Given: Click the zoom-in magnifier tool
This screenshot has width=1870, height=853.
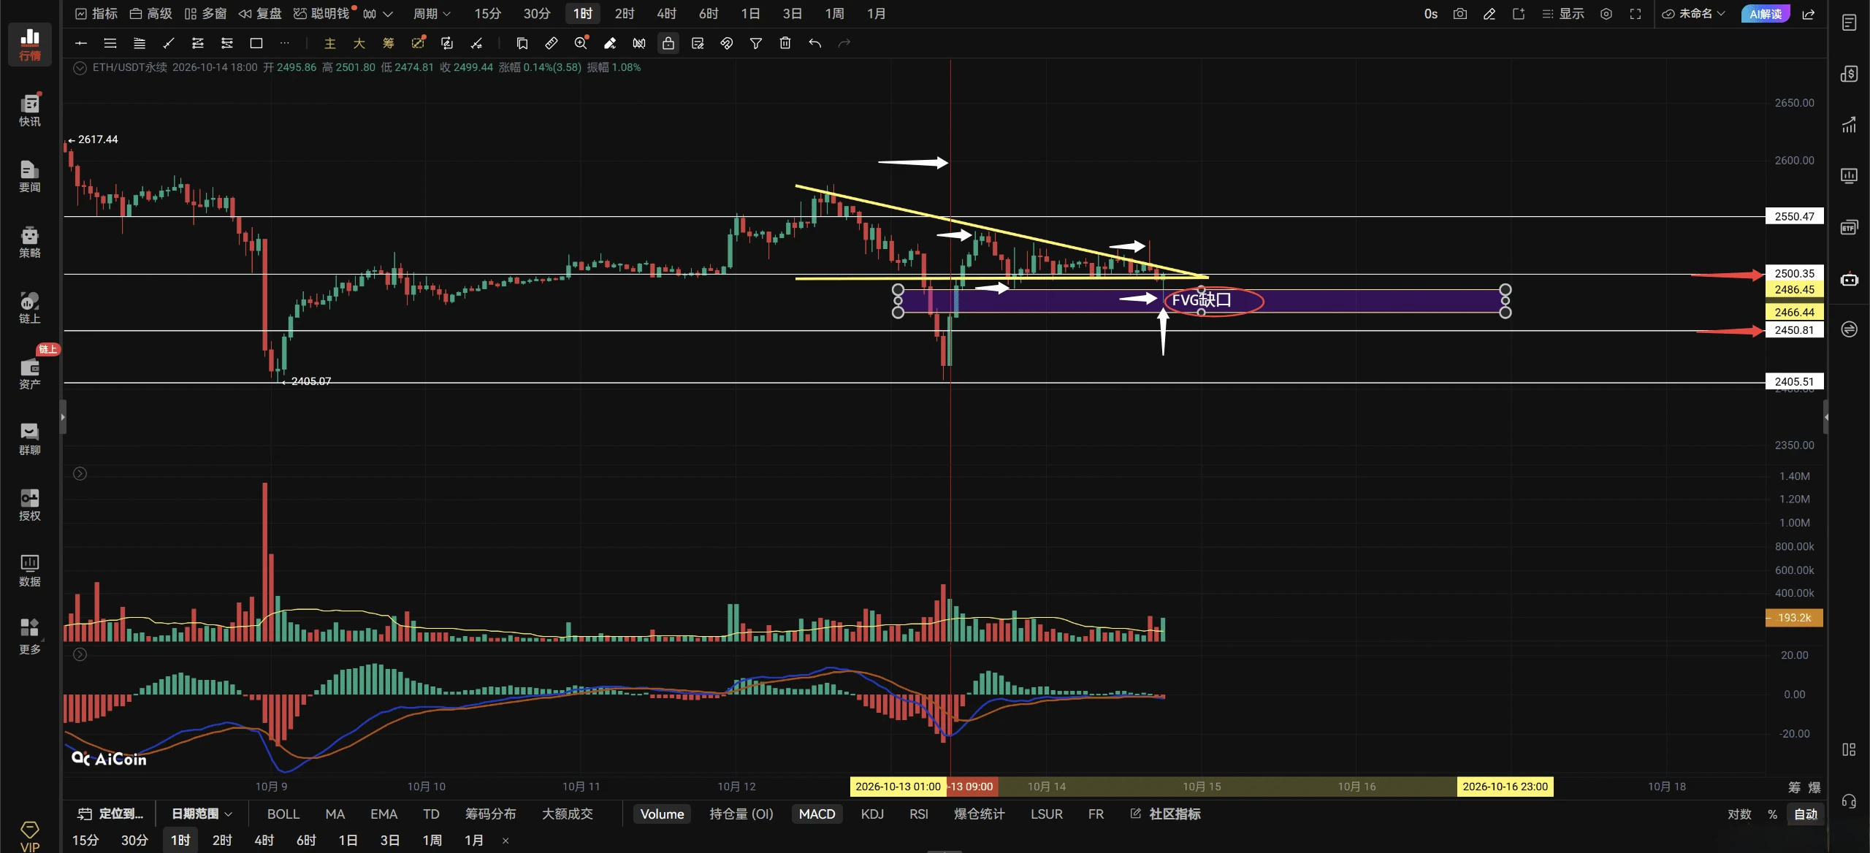Looking at the screenshot, I should click(x=581, y=44).
